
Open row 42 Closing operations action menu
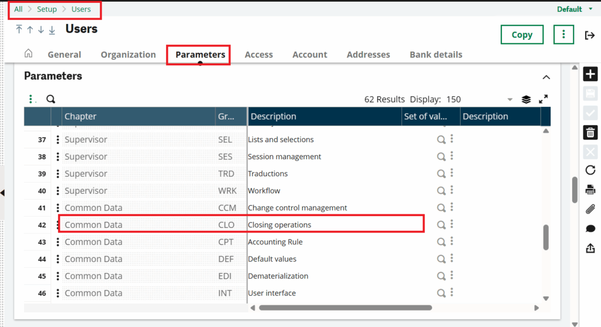click(58, 225)
